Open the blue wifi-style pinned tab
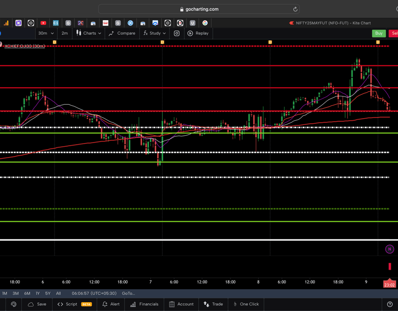The width and height of the screenshot is (398, 311). pos(155,23)
